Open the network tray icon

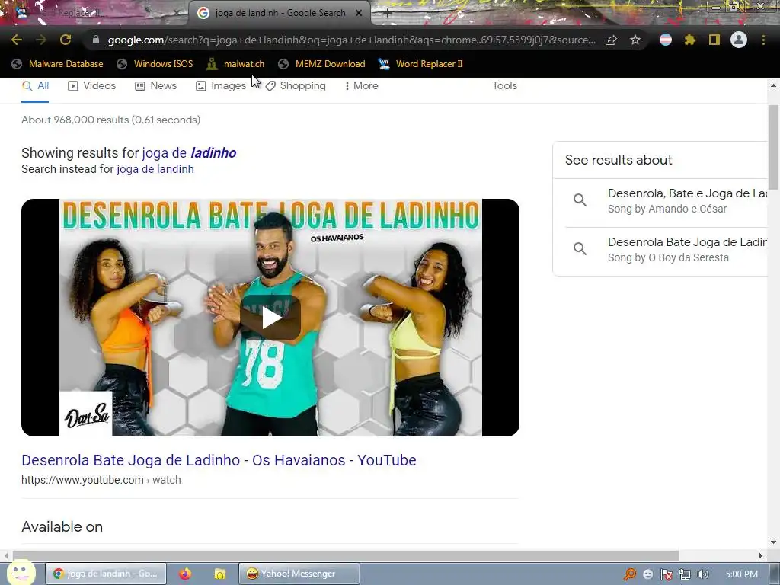685,574
